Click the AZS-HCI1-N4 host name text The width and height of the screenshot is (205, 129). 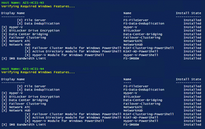tap(33, 69)
